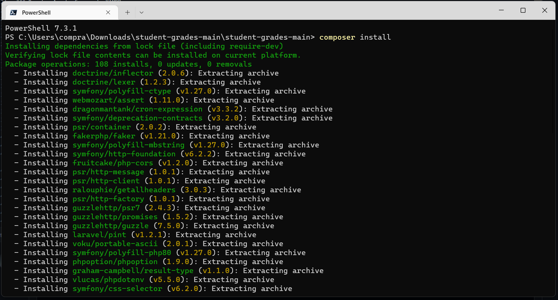The height and width of the screenshot is (300, 558).
Task: Click the 'vlucas/phpdotenv' package name
Action: [x=108, y=279]
